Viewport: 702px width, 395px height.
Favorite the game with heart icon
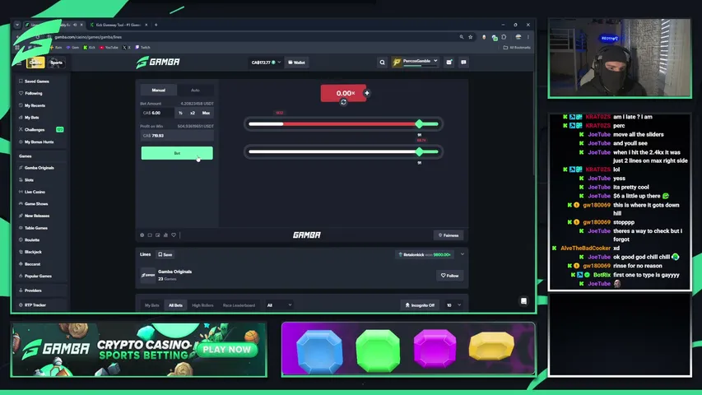pos(174,235)
